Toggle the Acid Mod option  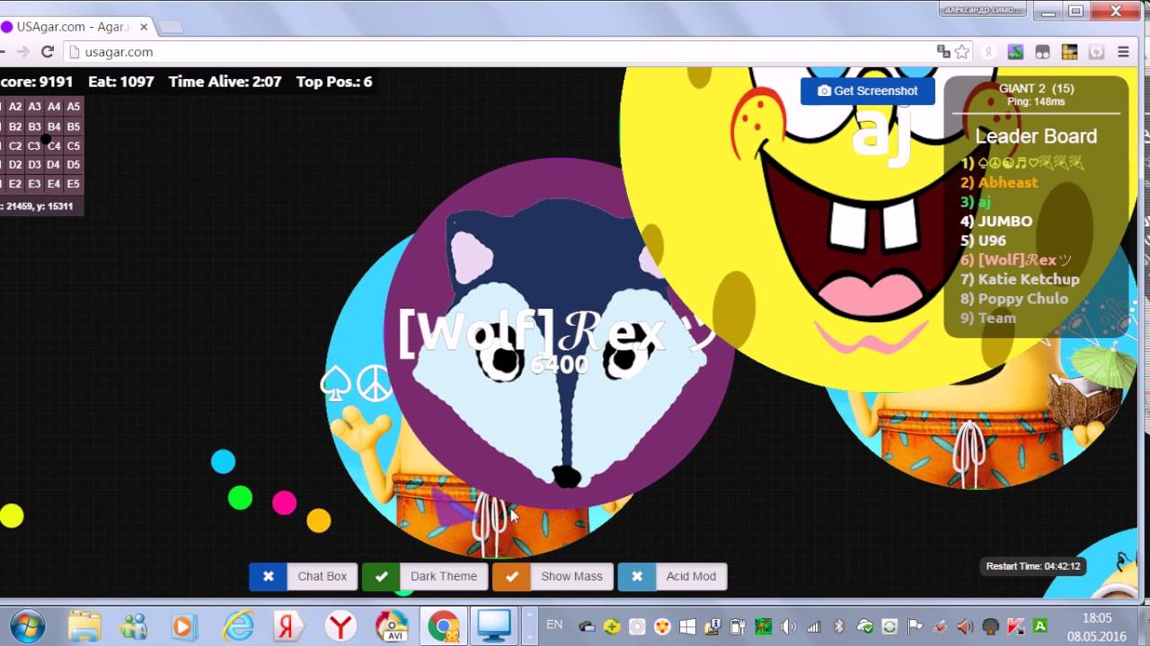(672, 576)
